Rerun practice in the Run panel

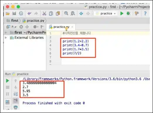coord(8,81)
